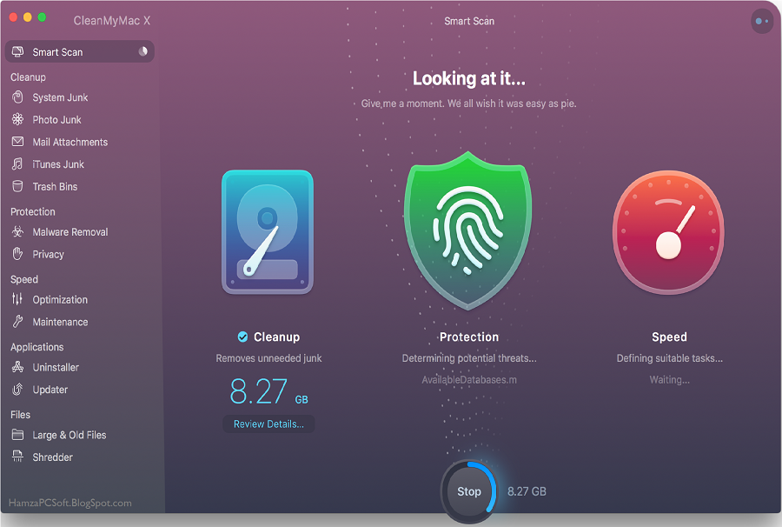Viewport: 782px width, 527px height.
Task: Open iTunes Junk module
Action: (x=58, y=164)
